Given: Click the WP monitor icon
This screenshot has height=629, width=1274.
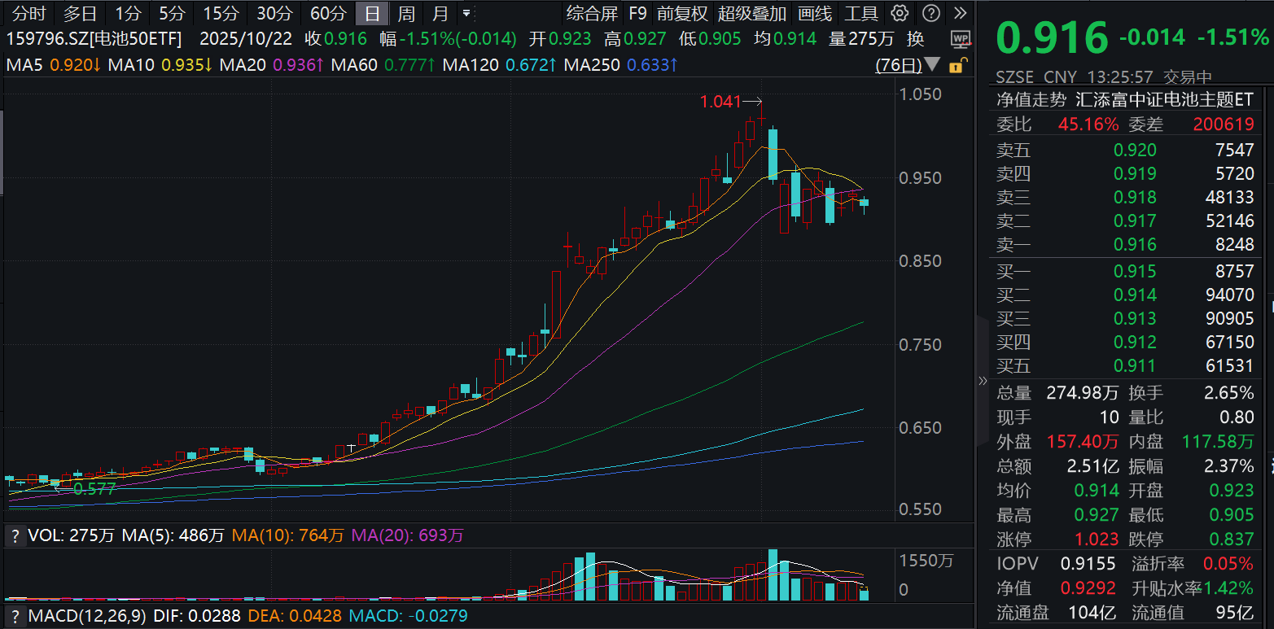Looking at the screenshot, I should (x=961, y=39).
